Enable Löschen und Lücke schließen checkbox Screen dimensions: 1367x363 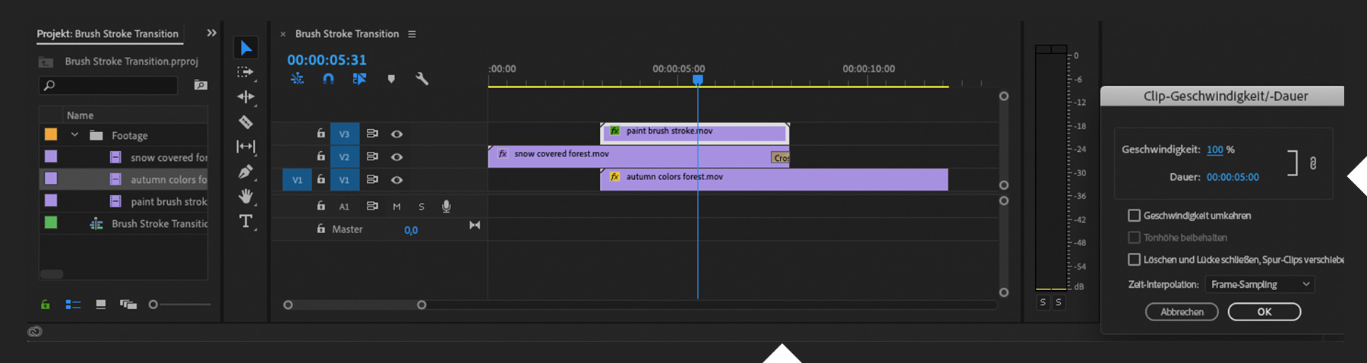coord(1134,260)
